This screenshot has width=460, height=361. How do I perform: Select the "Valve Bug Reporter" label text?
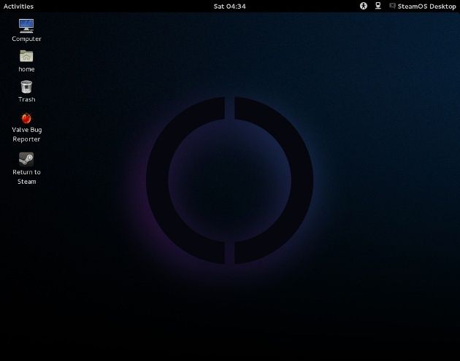[x=27, y=134]
